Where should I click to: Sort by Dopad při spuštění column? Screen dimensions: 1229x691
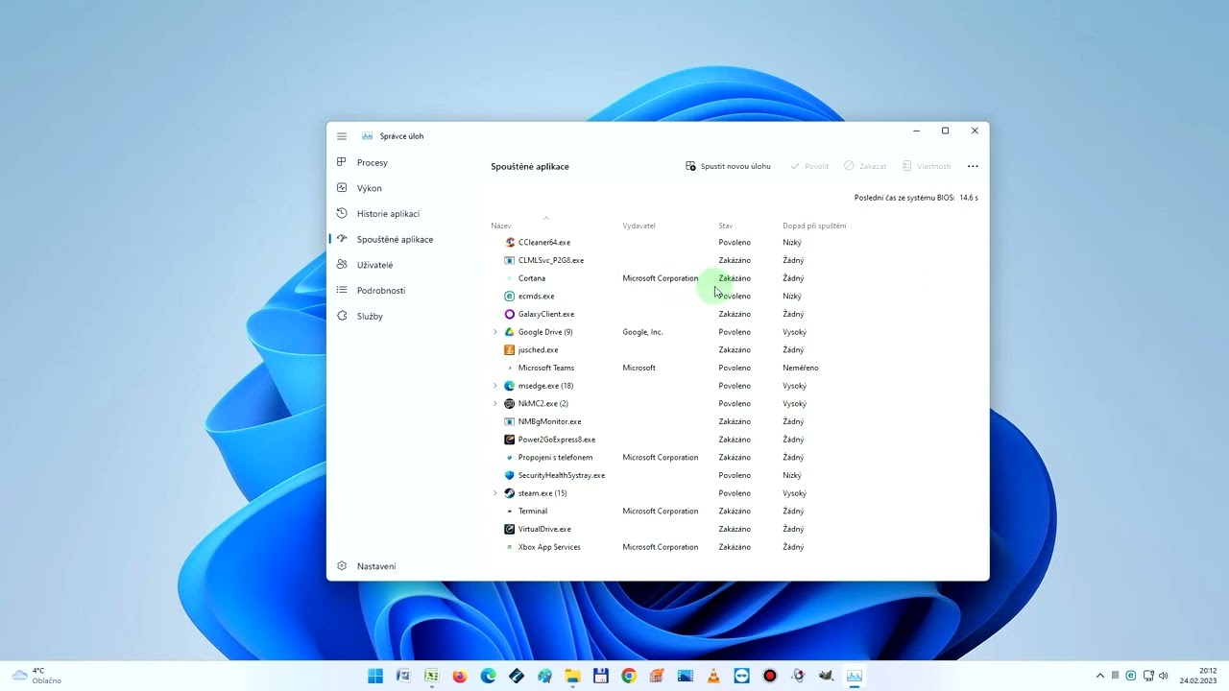(814, 226)
